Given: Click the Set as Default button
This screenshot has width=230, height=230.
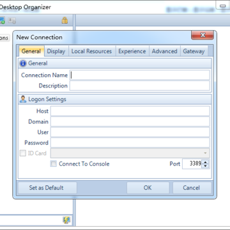Looking at the screenshot, I should pos(47,188).
